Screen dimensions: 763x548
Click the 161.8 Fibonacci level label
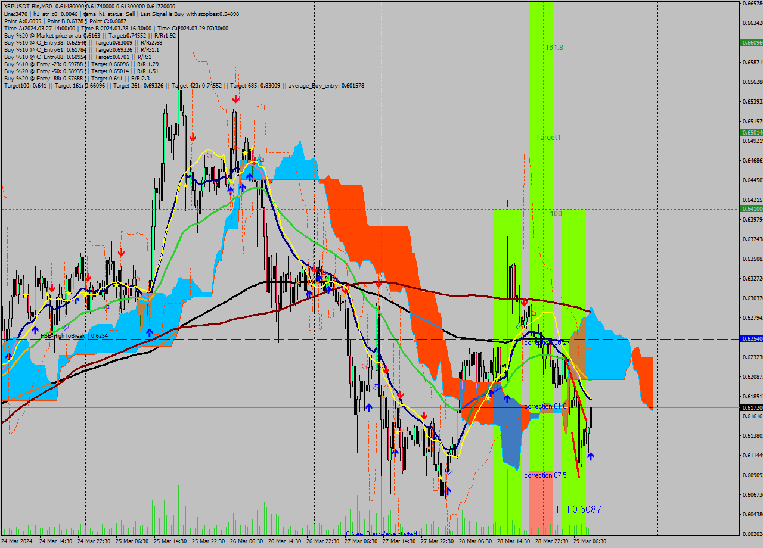click(554, 47)
